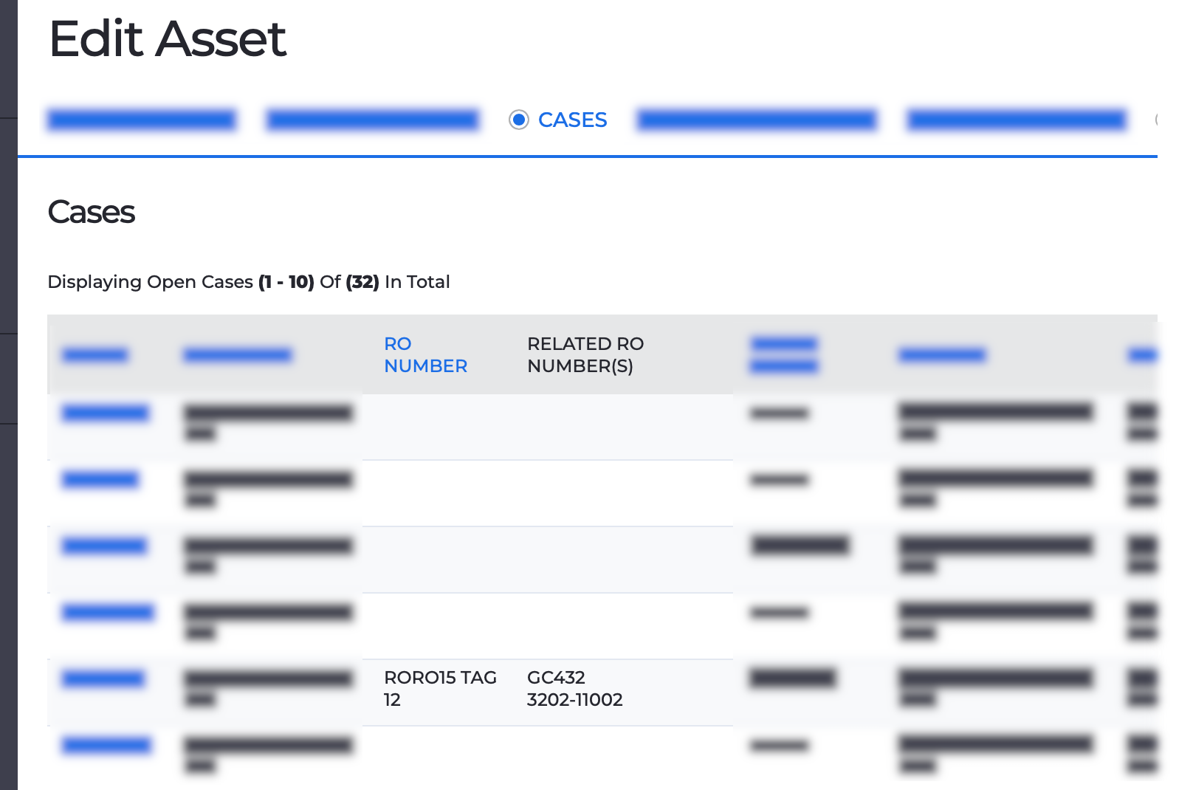The height and width of the screenshot is (790, 1193).
Task: Select the first navigation tab on the left
Action: 142,120
